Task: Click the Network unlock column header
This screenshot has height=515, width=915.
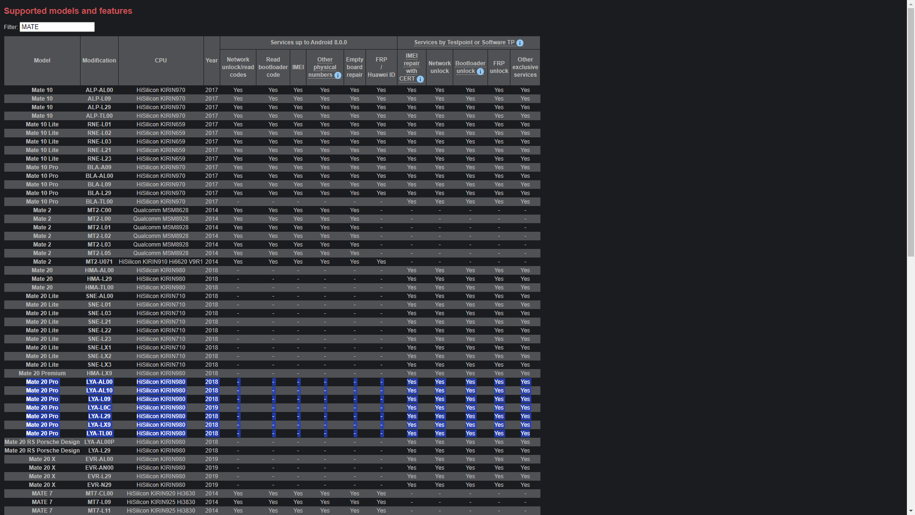Action: pyautogui.click(x=439, y=67)
